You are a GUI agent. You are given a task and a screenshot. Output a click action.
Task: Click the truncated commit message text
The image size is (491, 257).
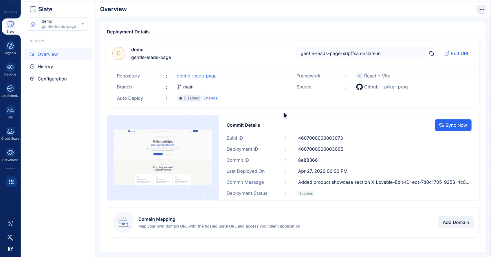[384, 182]
